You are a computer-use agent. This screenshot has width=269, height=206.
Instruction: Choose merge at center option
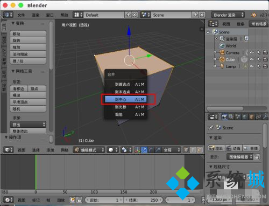[126, 99]
